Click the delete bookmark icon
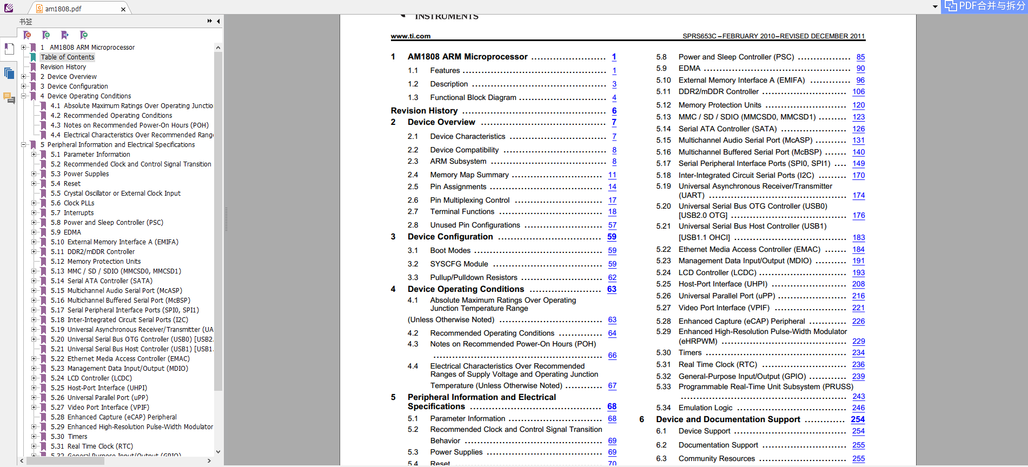Viewport: 1028px width, 467px height. [28, 35]
